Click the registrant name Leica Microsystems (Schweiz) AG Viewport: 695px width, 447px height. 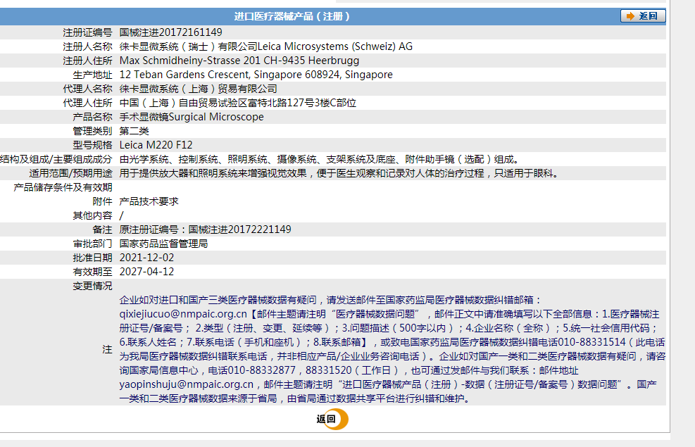335,46
